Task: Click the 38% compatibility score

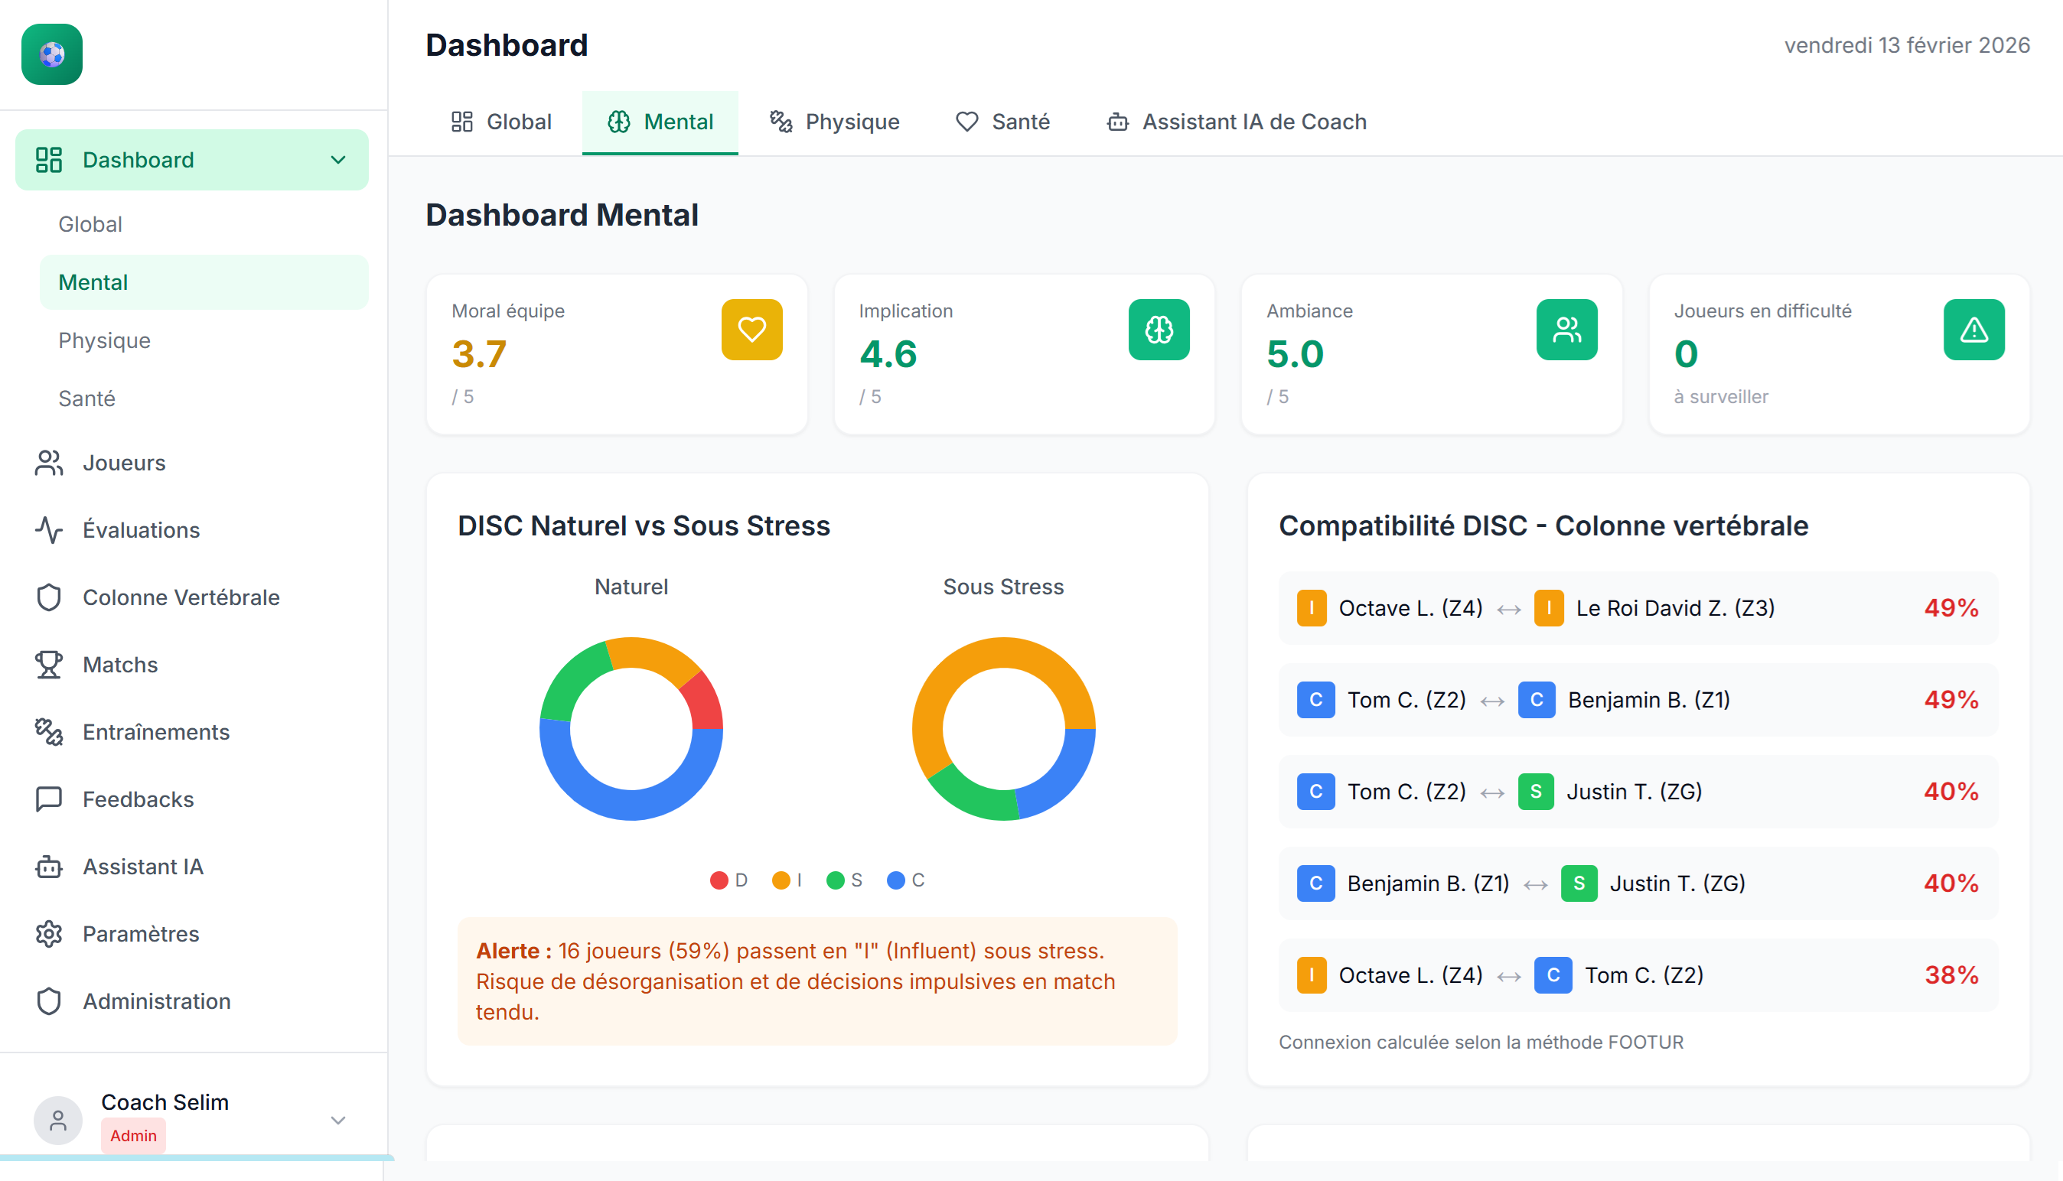Action: (x=1951, y=974)
